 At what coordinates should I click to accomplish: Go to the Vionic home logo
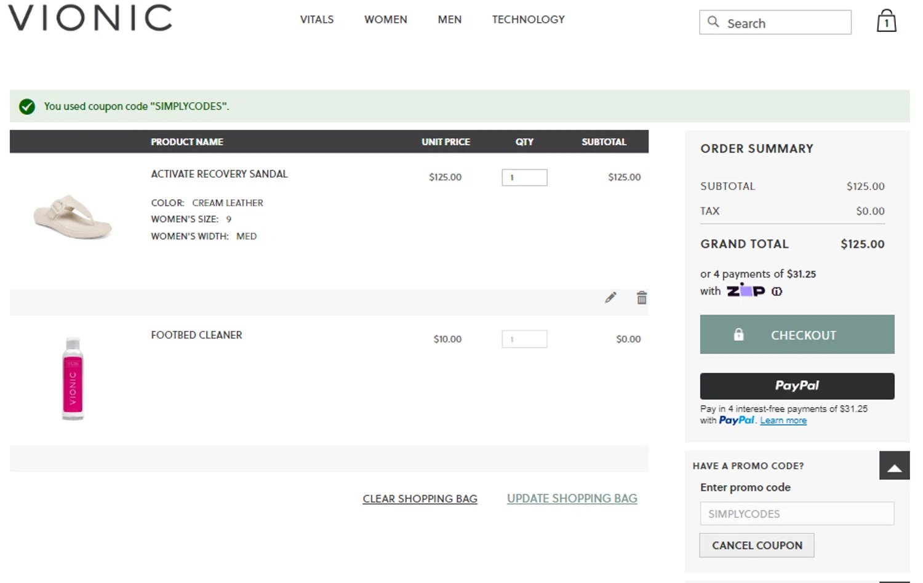pos(90,18)
